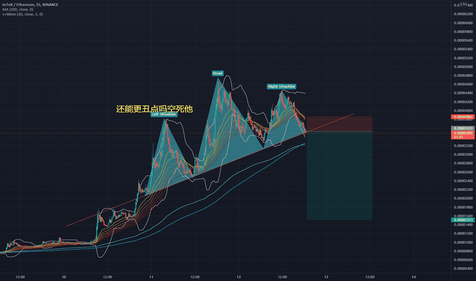476x281 pixels.
Task: Click date label 11 on time axis
Action: 151,277
